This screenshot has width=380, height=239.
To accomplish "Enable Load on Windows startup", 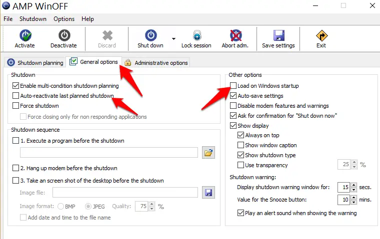I will (x=233, y=86).
